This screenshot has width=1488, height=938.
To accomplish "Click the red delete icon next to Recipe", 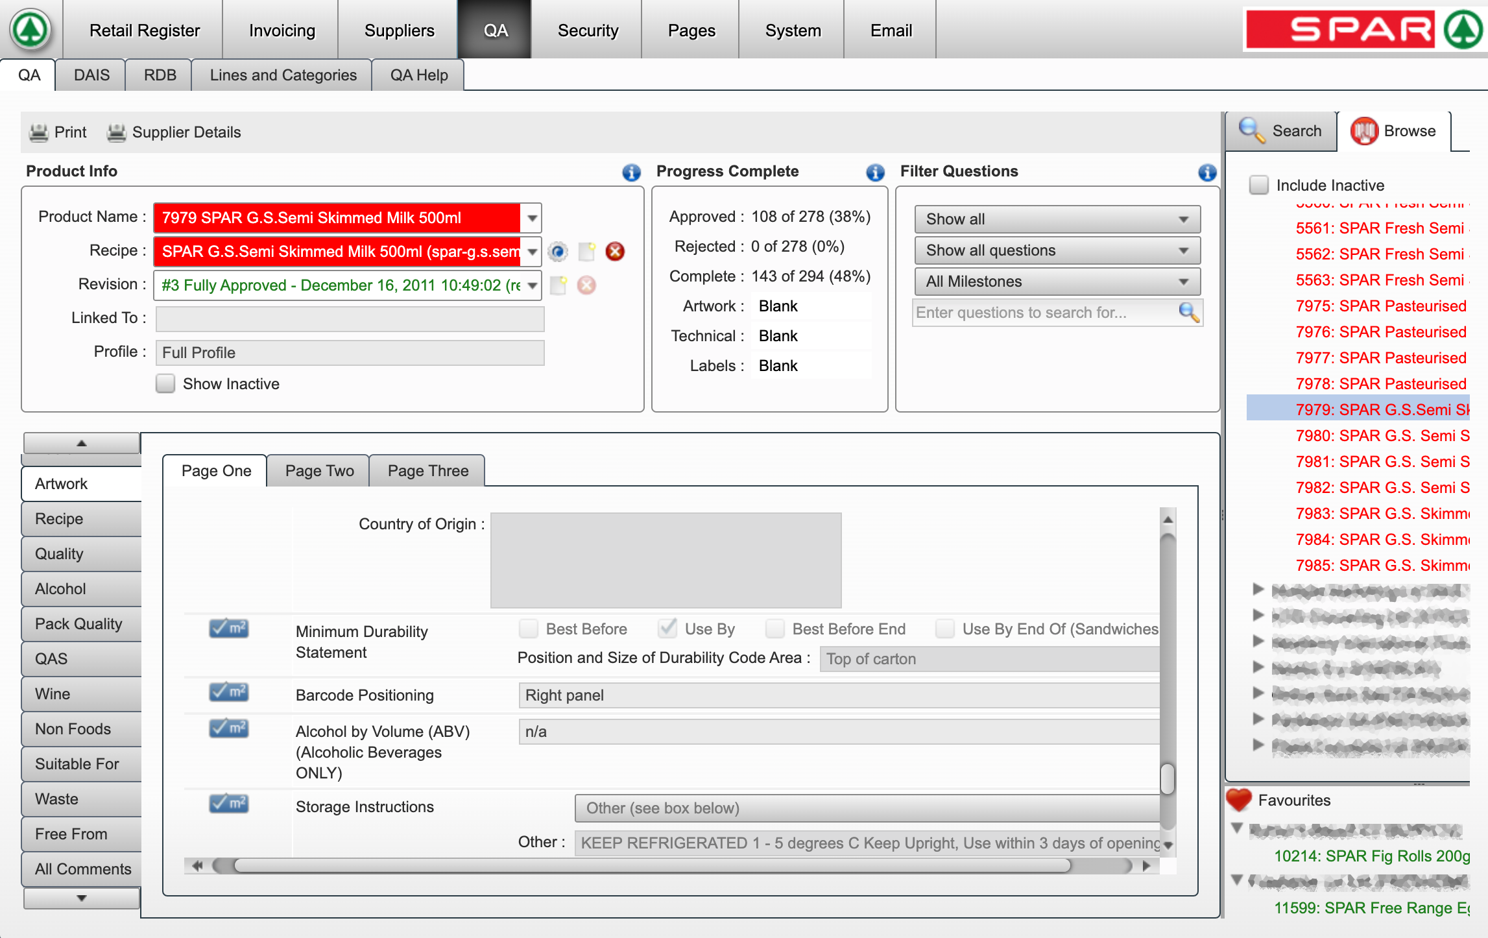I will [614, 250].
